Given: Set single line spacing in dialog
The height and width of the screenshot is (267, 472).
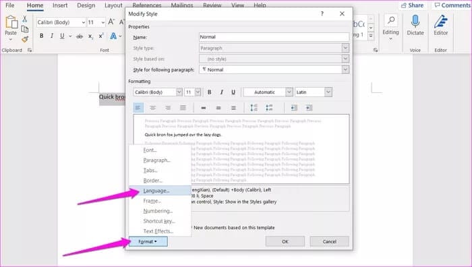Looking at the screenshot, I should click(204, 108).
